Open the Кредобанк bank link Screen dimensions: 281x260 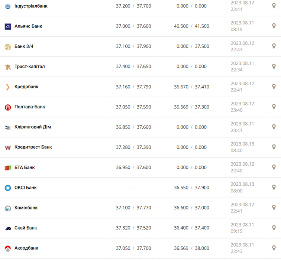(26, 87)
